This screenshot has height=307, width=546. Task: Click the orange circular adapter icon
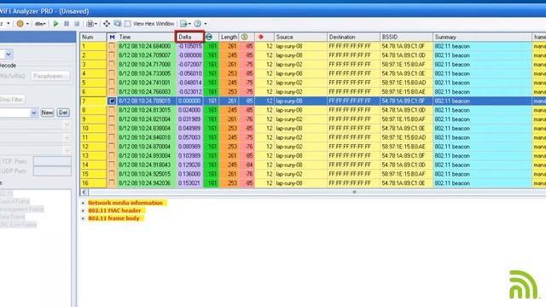[20, 24]
